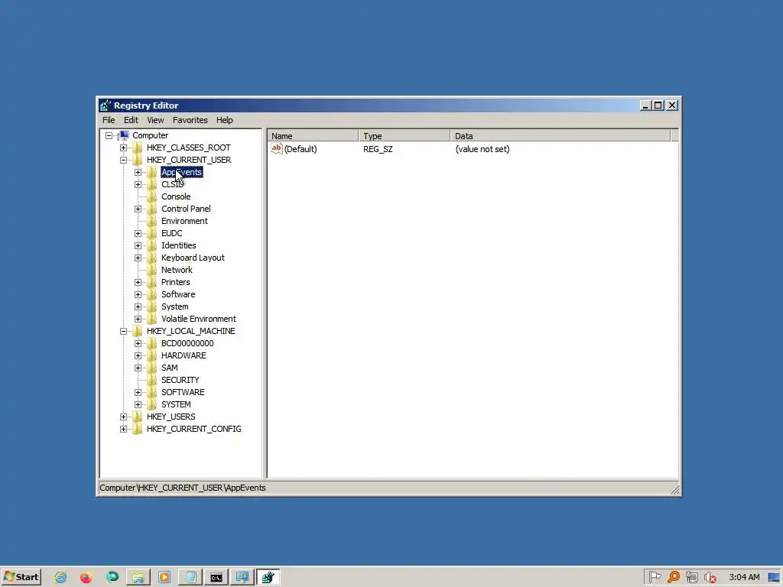Click the Volatile Environment folder icon
783x587 pixels.
152,319
